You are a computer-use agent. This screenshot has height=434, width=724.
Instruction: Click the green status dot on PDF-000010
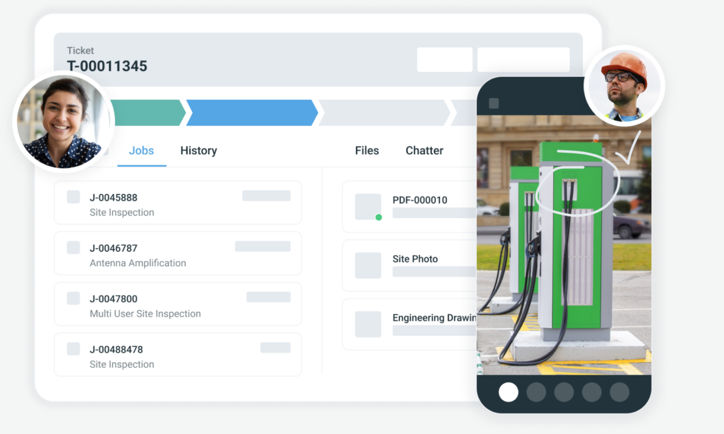pos(379,217)
